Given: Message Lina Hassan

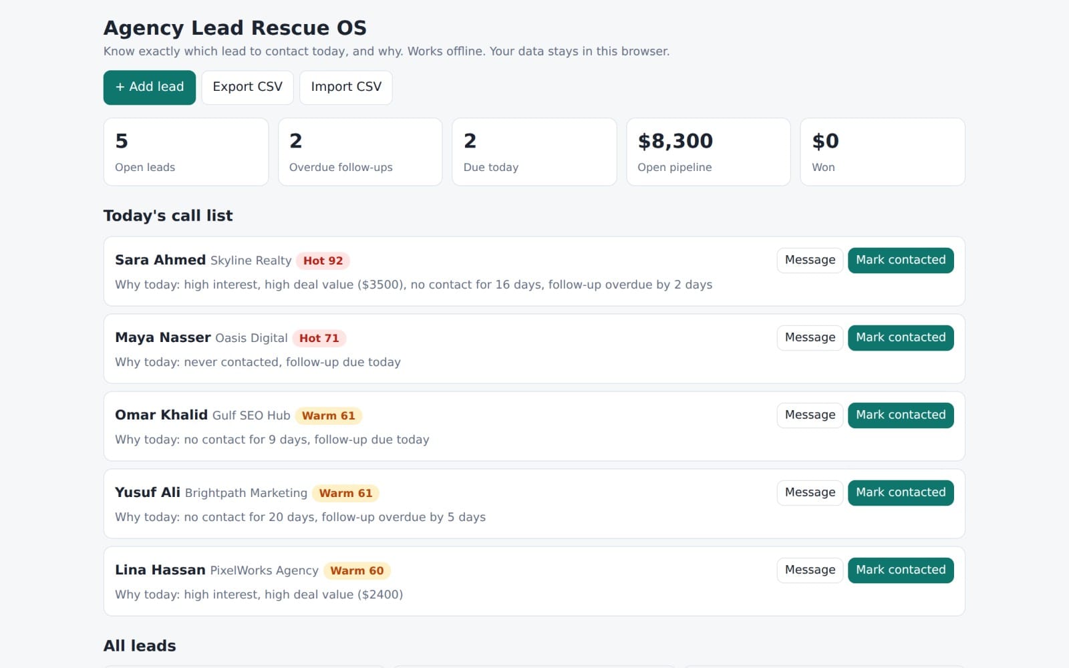Looking at the screenshot, I should [810, 570].
